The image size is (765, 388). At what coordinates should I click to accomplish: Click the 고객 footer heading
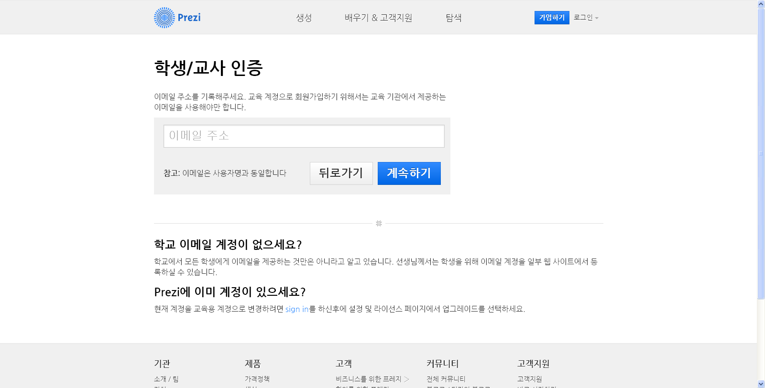344,364
